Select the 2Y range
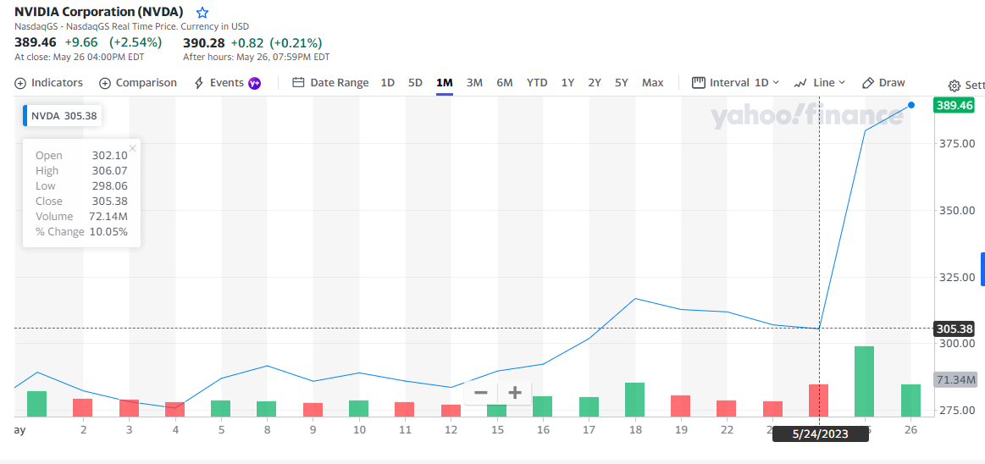Image resolution: width=985 pixels, height=464 pixels. 595,83
